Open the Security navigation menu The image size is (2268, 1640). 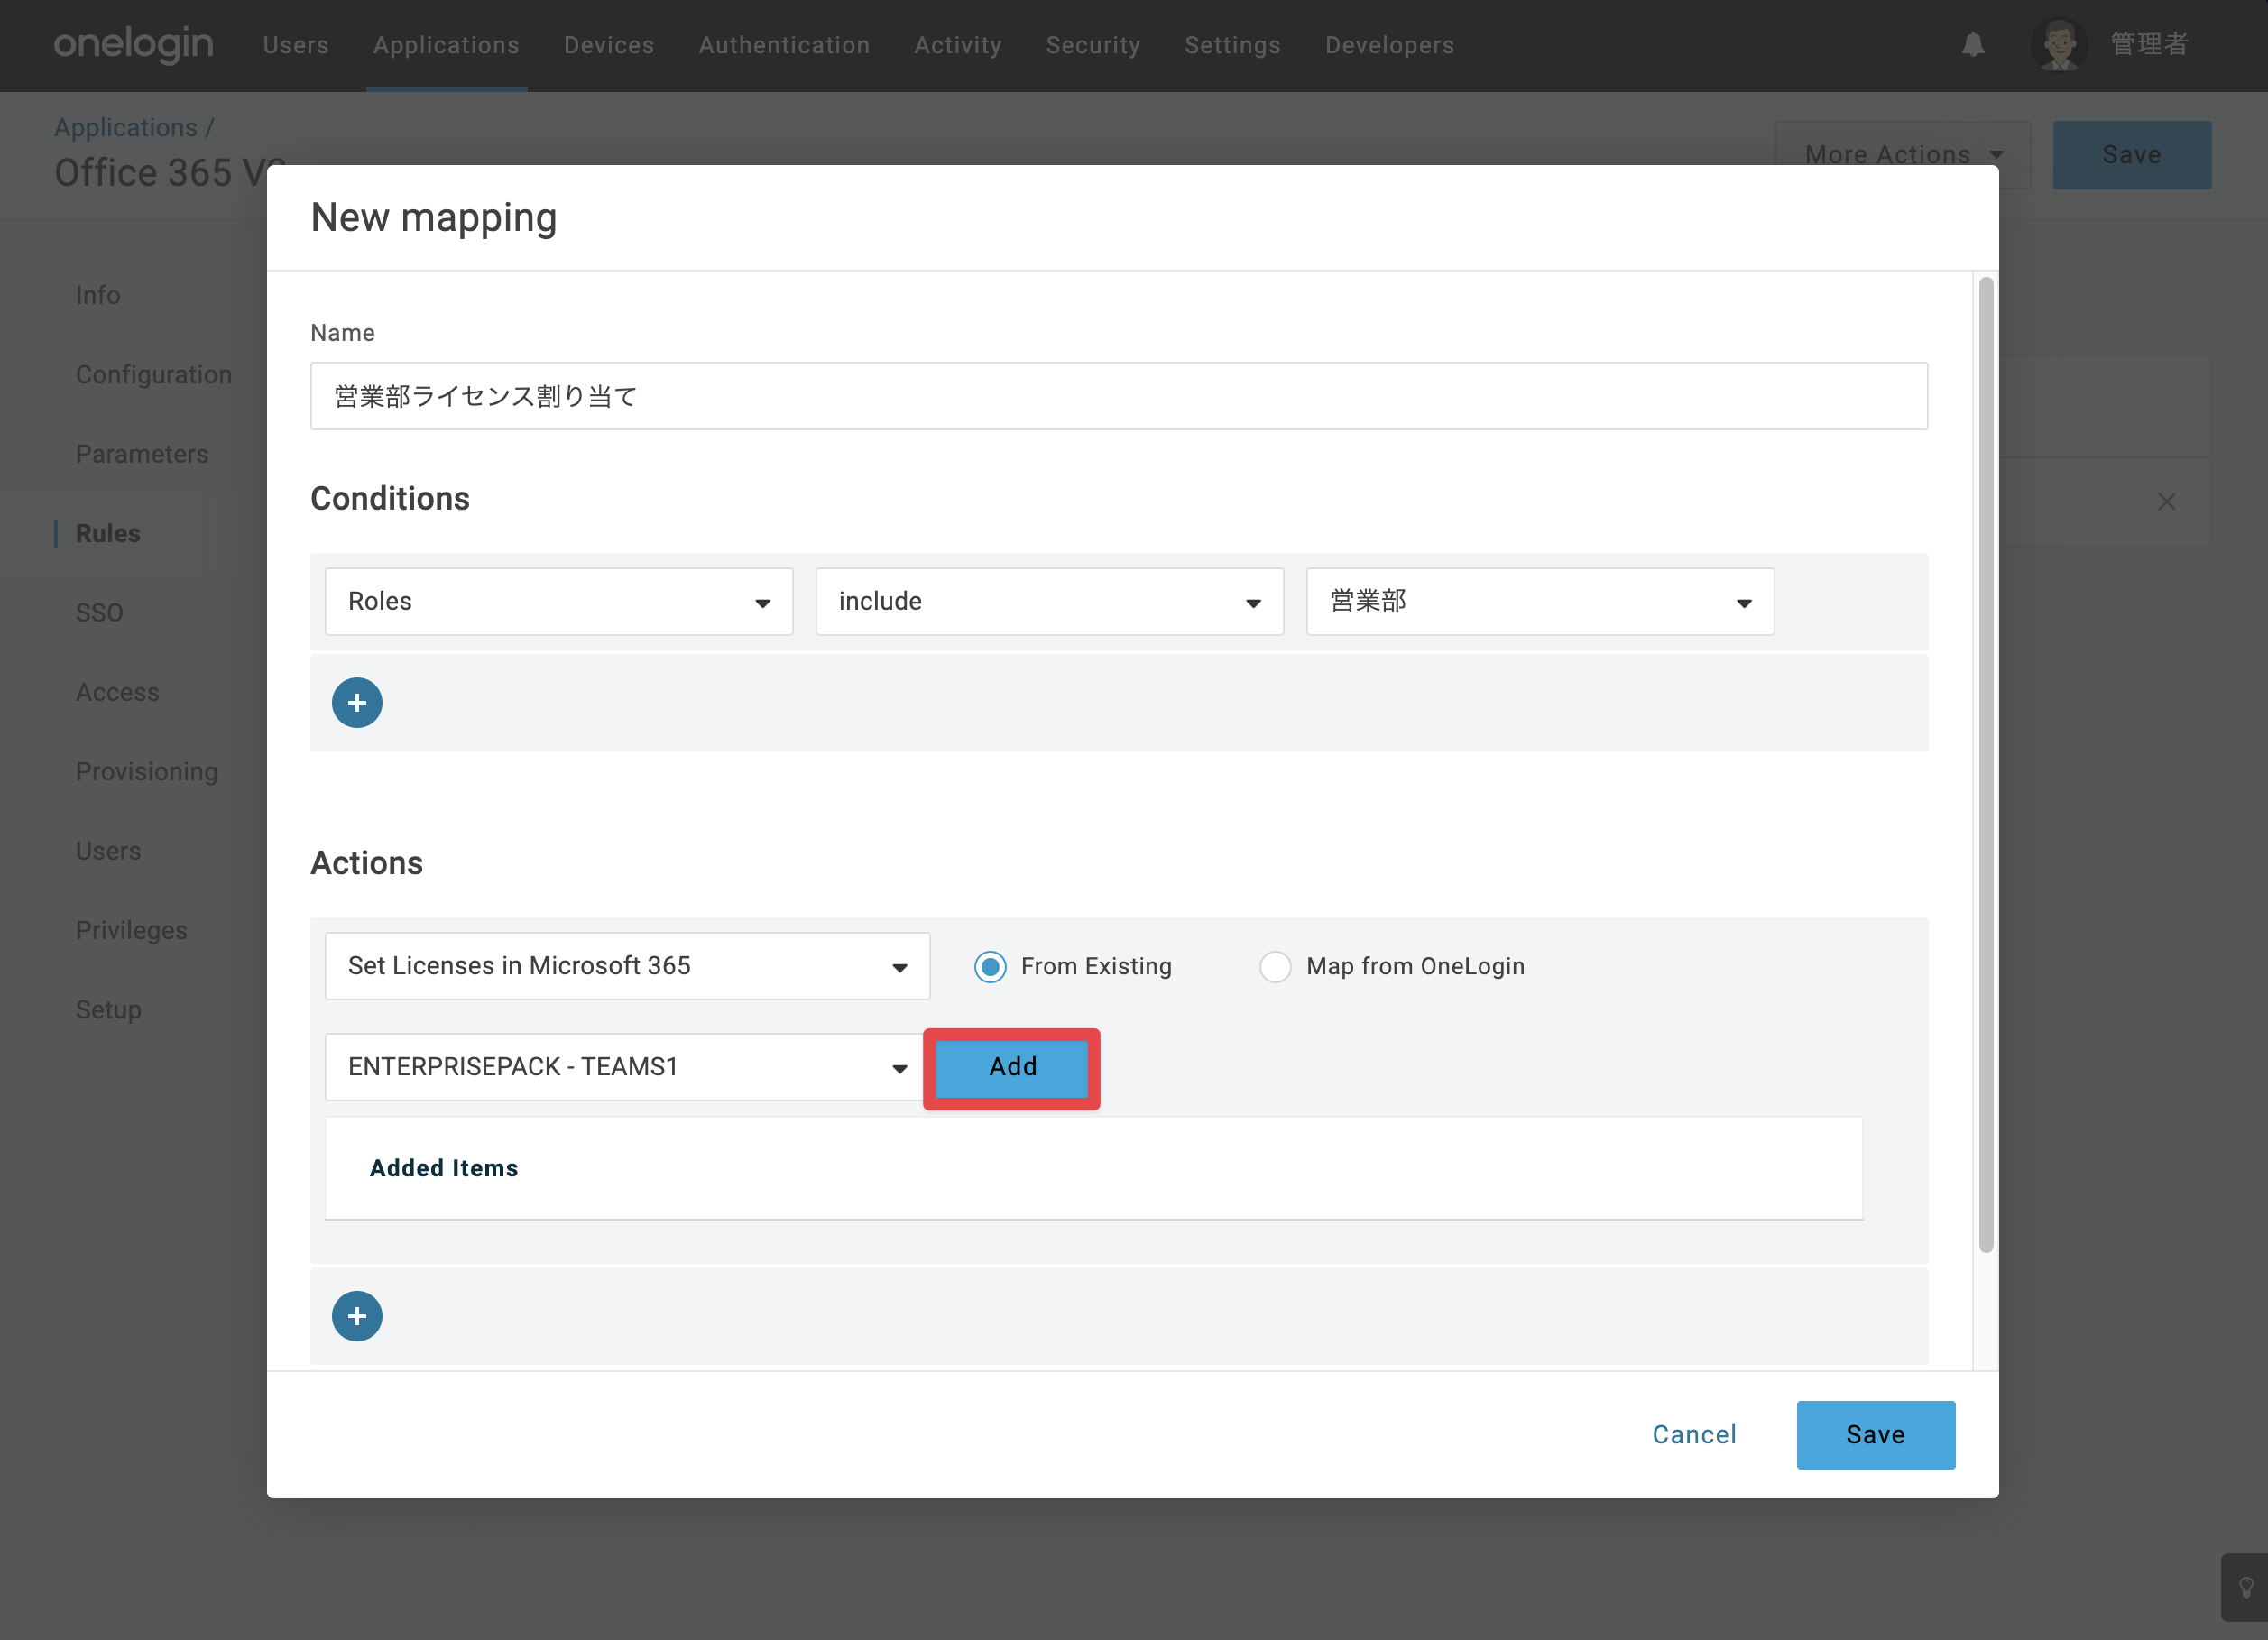coord(1093,45)
